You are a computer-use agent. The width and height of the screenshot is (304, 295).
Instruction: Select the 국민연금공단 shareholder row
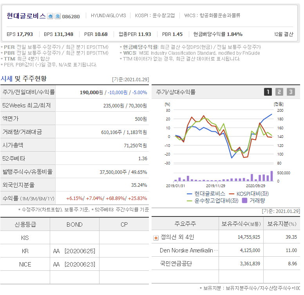(x=226, y=263)
